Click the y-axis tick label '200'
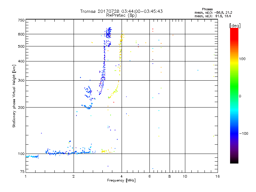256x192 pixels. pyautogui.click(x=21, y=108)
